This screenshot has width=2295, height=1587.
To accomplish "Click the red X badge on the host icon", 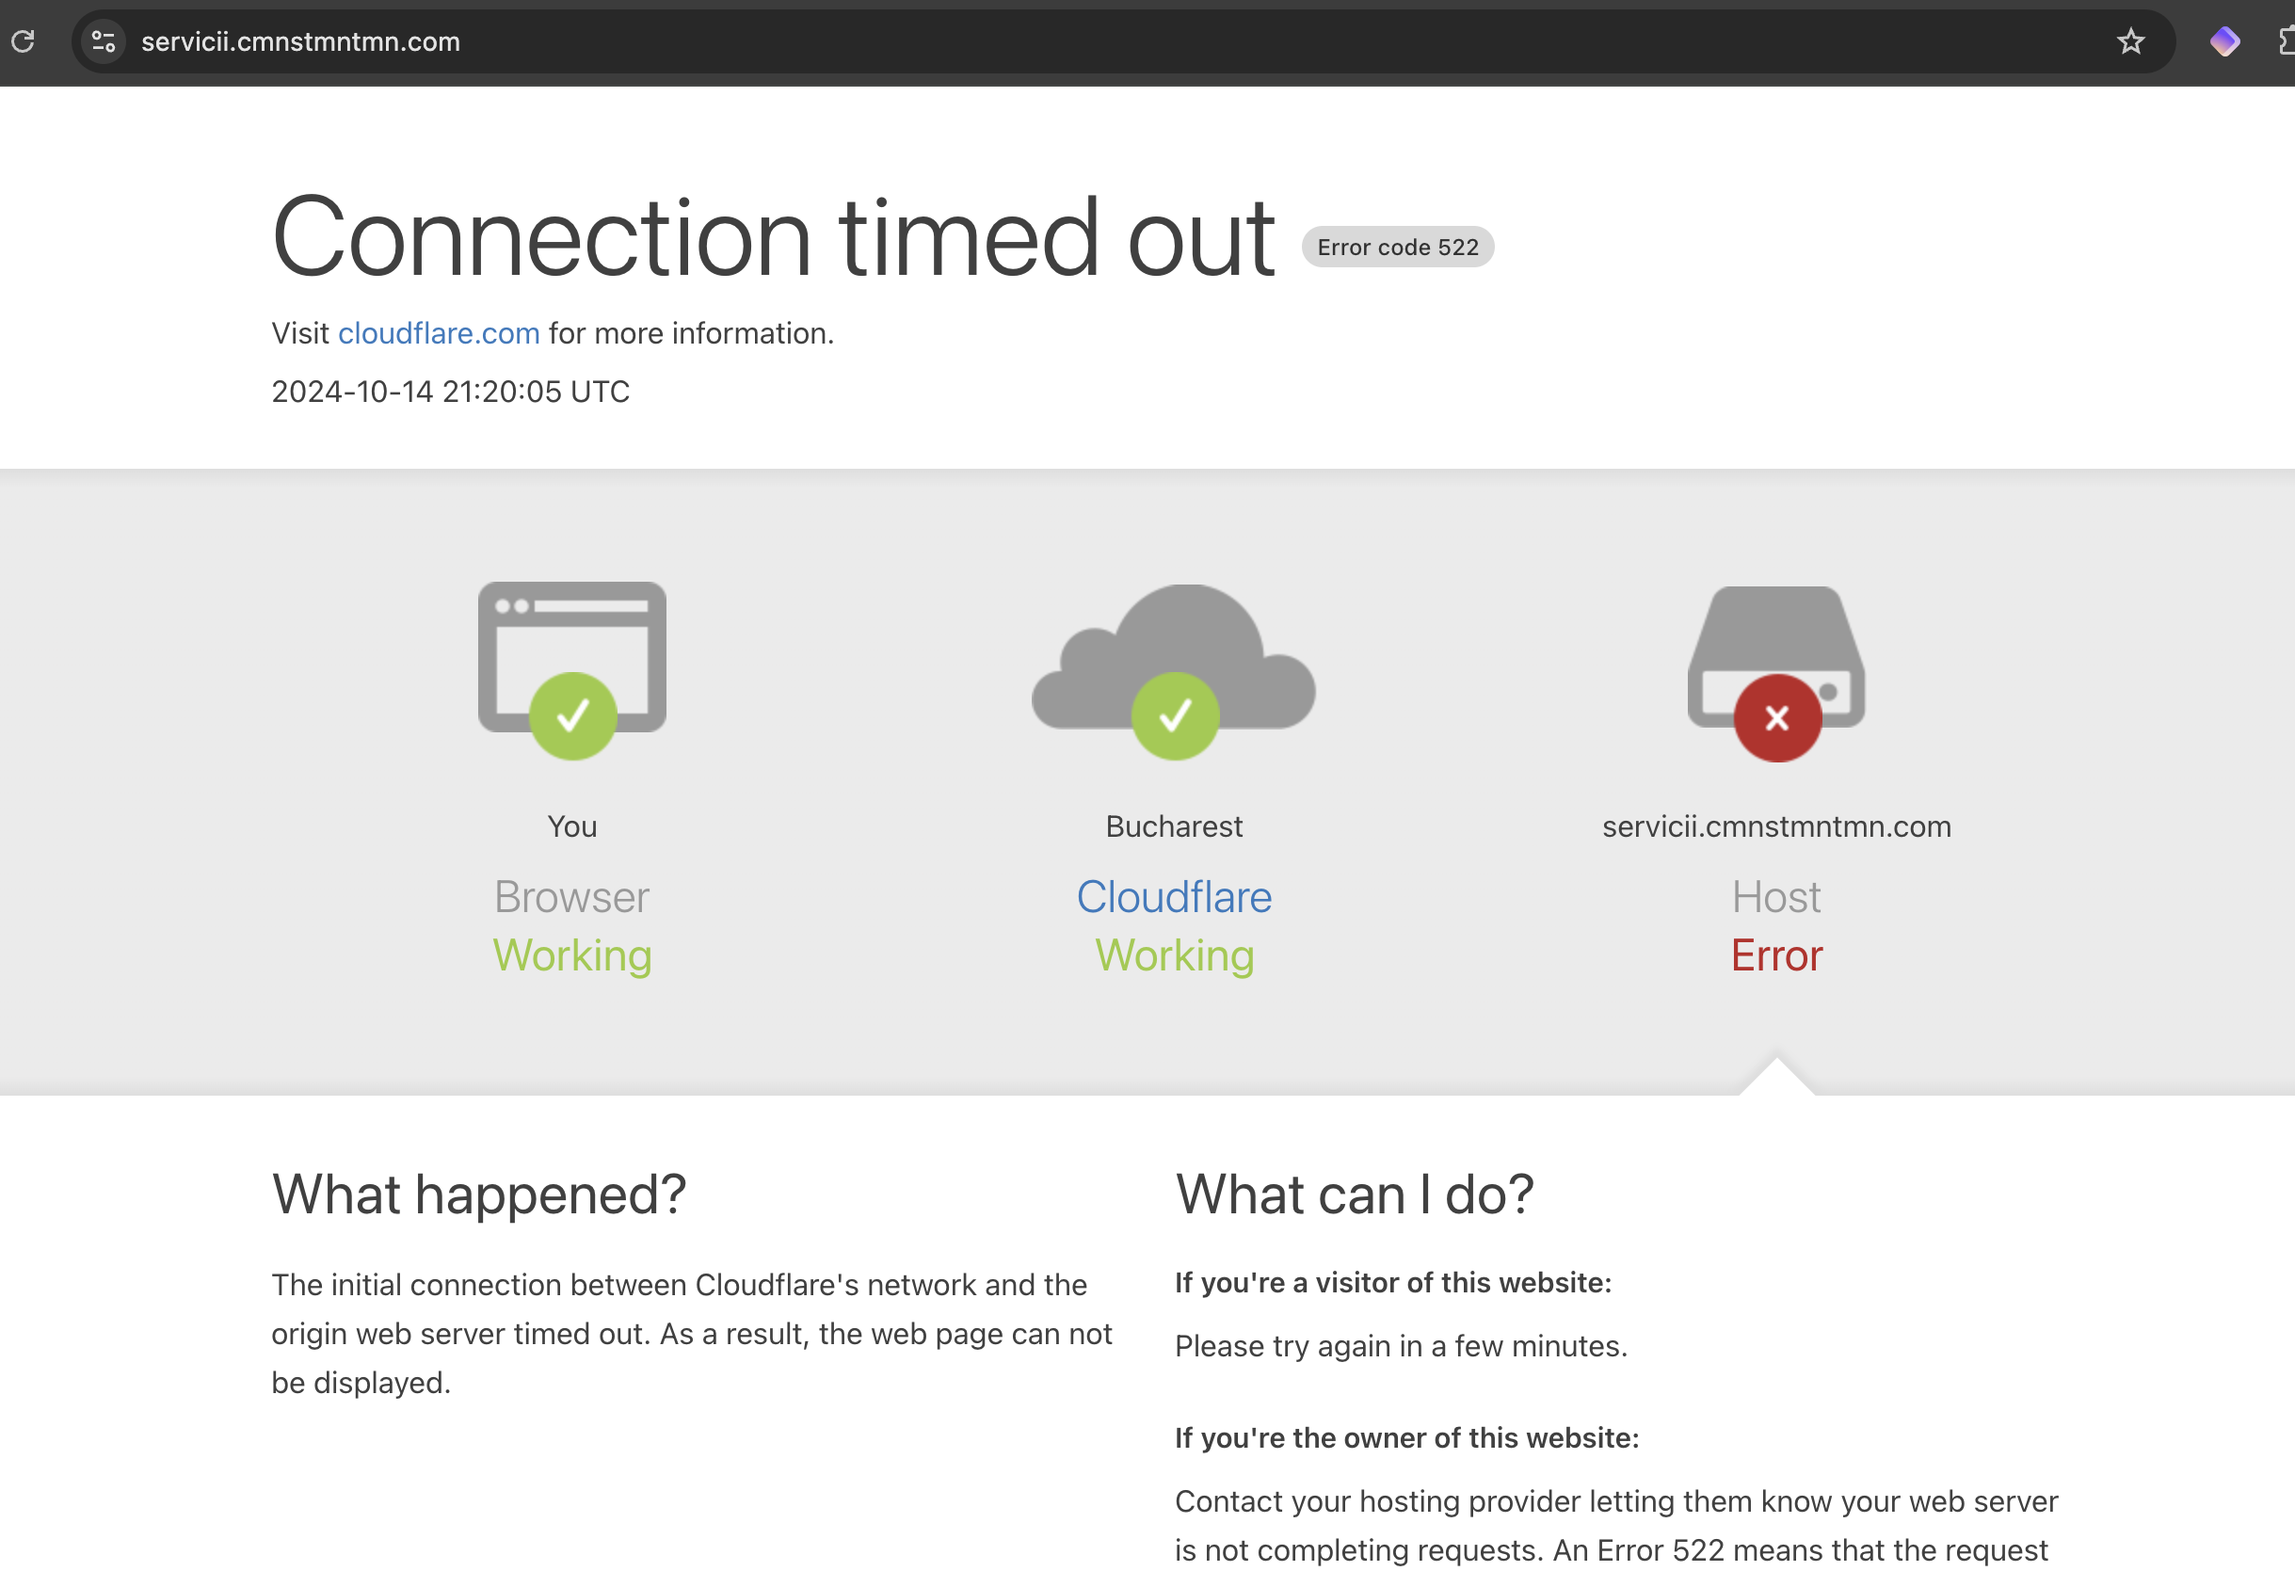I will click(x=1776, y=718).
